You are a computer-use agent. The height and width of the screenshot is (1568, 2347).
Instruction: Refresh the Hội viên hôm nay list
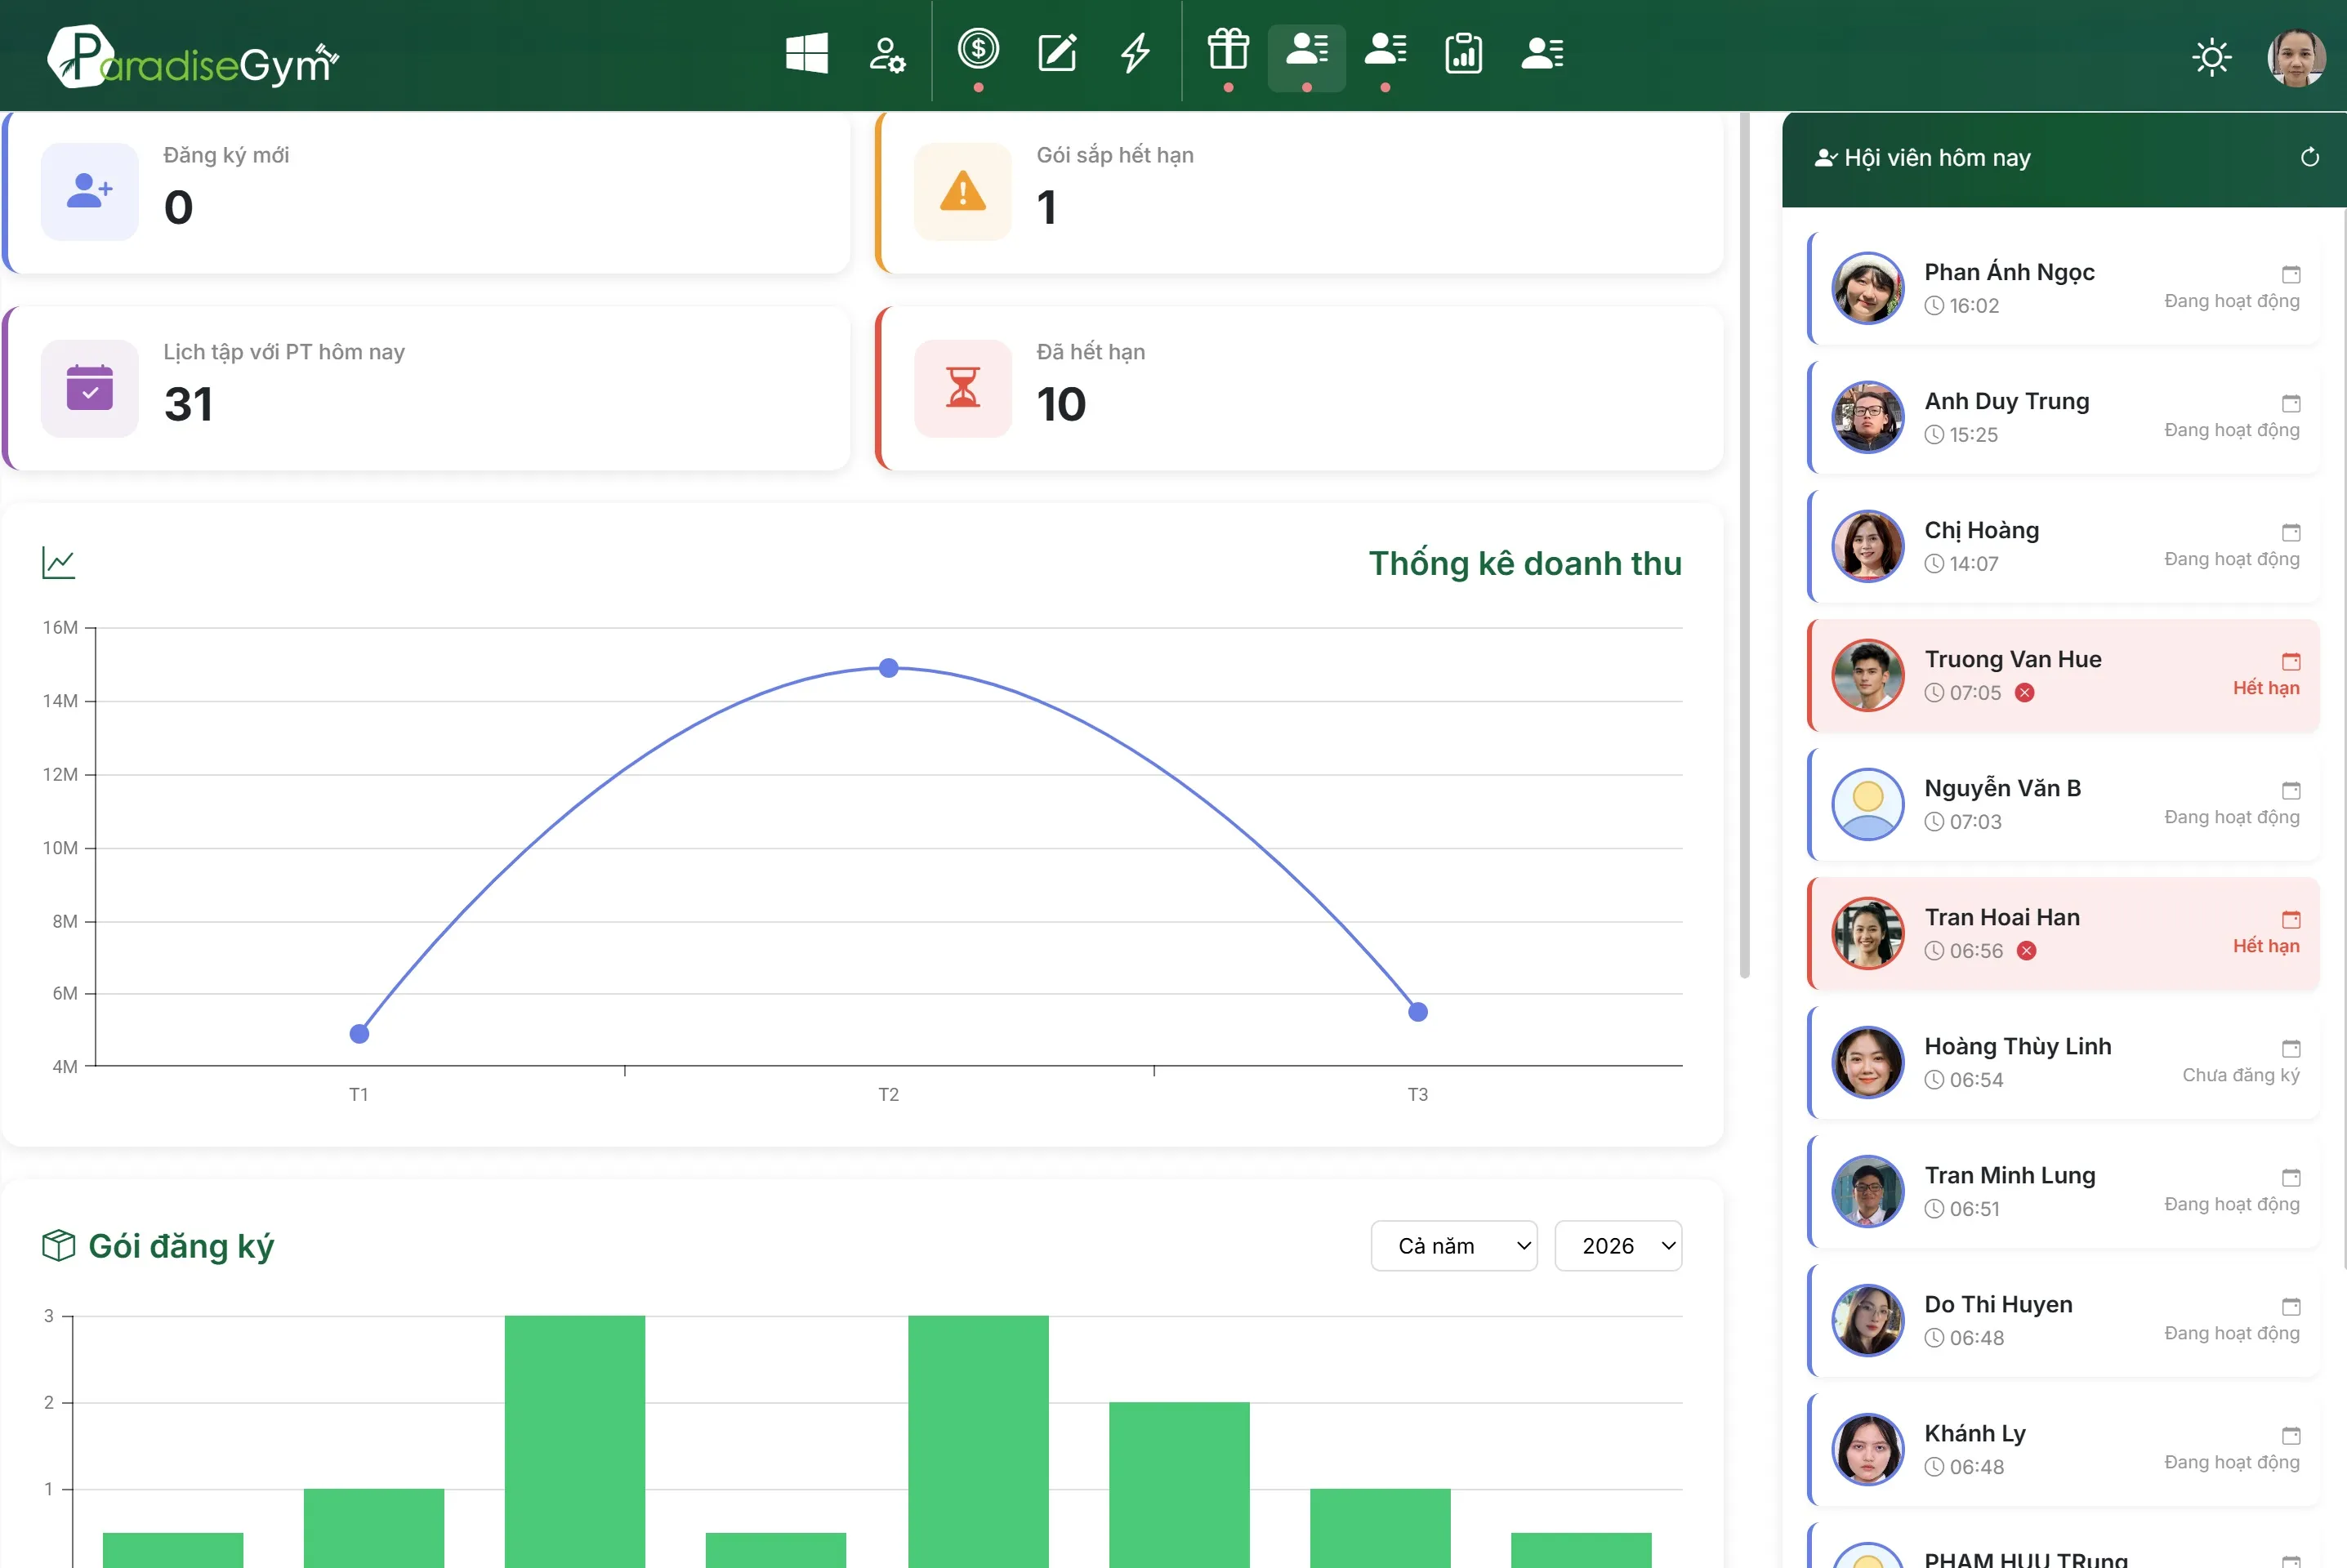pyautogui.click(x=2309, y=157)
